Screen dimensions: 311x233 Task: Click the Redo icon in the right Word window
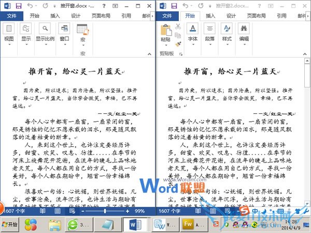tap(201, 6)
